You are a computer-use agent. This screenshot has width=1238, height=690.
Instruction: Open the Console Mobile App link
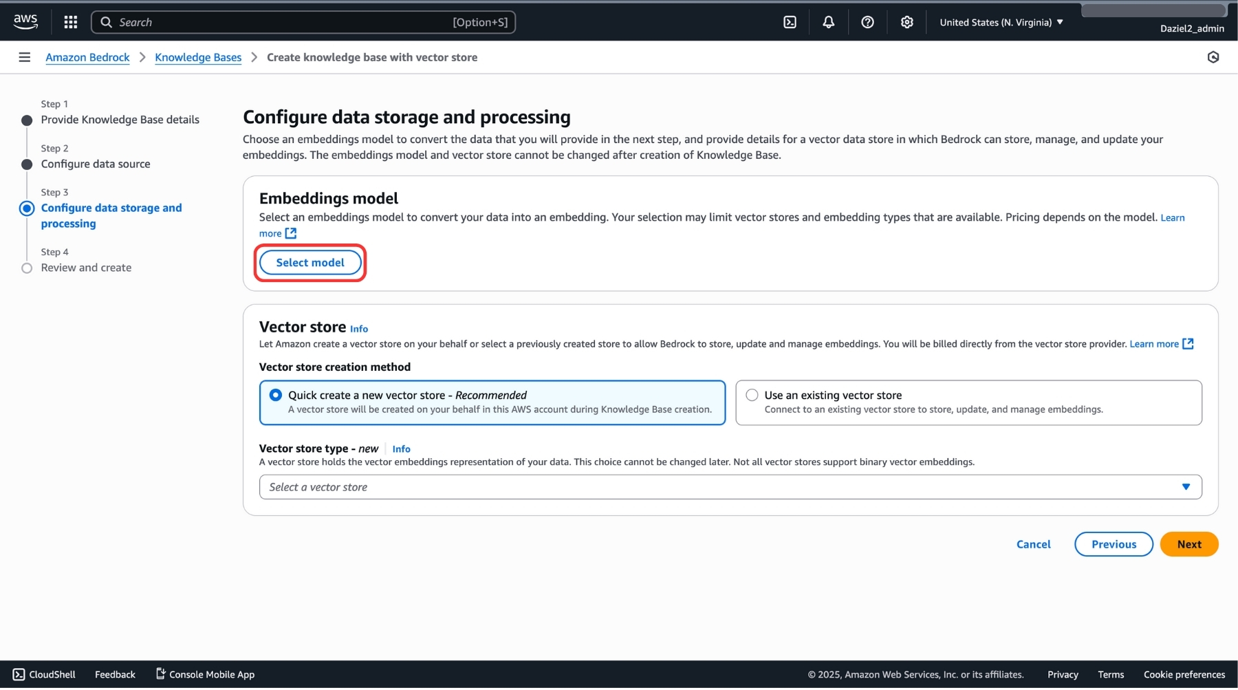pyautogui.click(x=204, y=674)
